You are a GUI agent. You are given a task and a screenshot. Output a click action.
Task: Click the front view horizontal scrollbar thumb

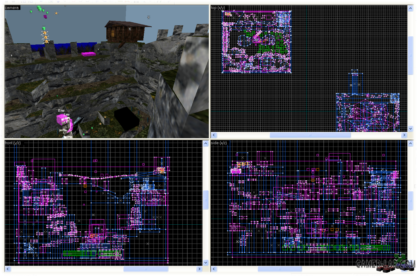pyautogui.click(x=146, y=269)
